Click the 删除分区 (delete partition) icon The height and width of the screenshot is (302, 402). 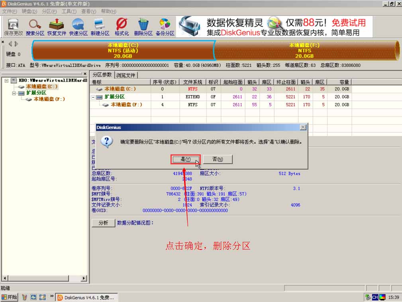tap(143, 27)
